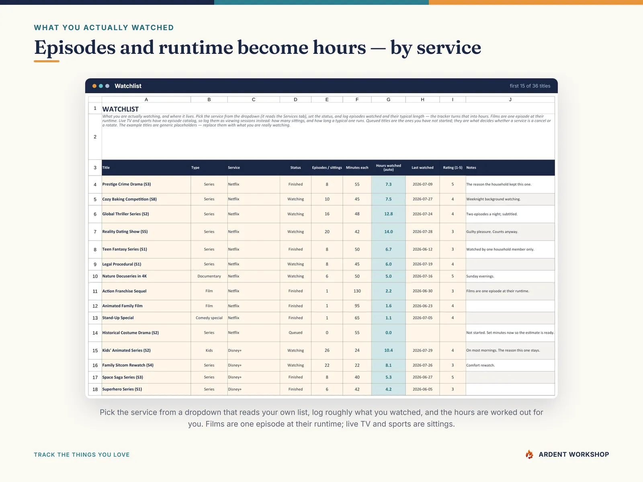The height and width of the screenshot is (482, 643).
Task: Select Historical Costume Drama (S2) cell
Action: coord(146,333)
